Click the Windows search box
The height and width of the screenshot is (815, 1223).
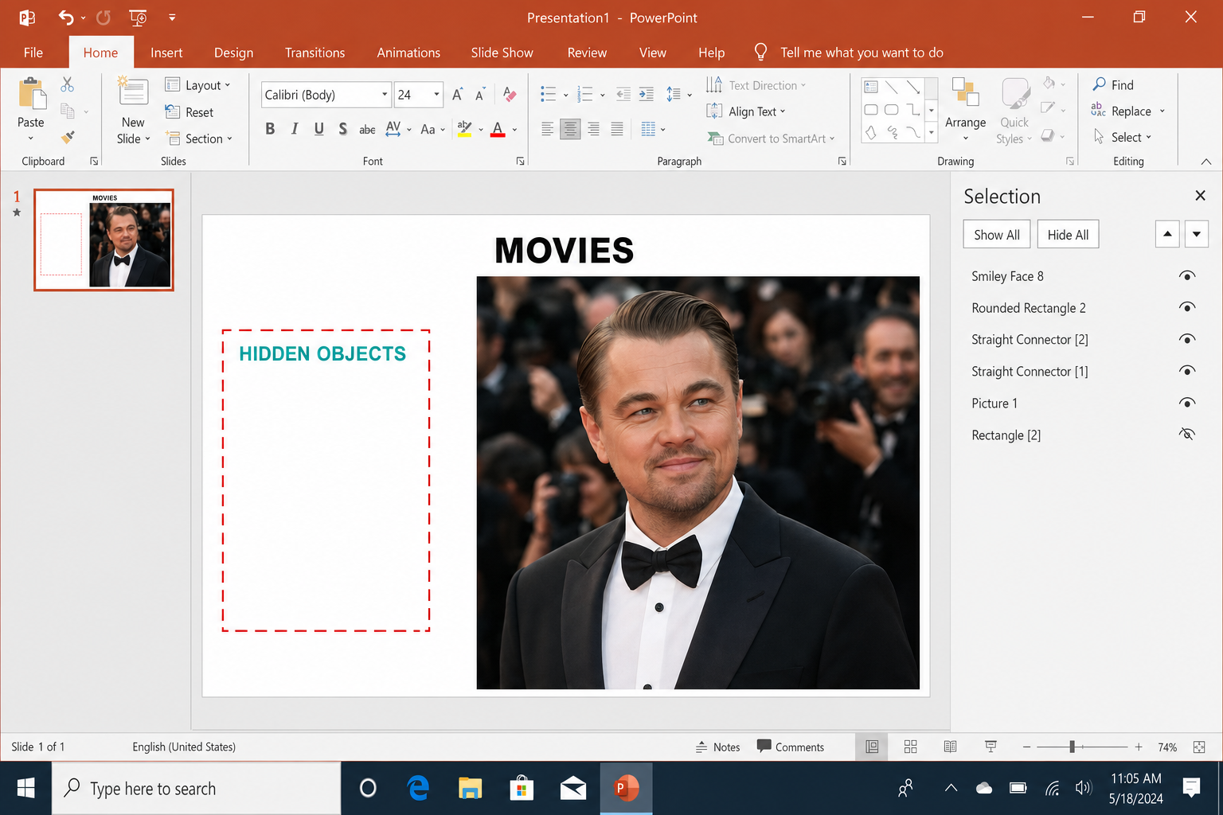click(x=196, y=788)
